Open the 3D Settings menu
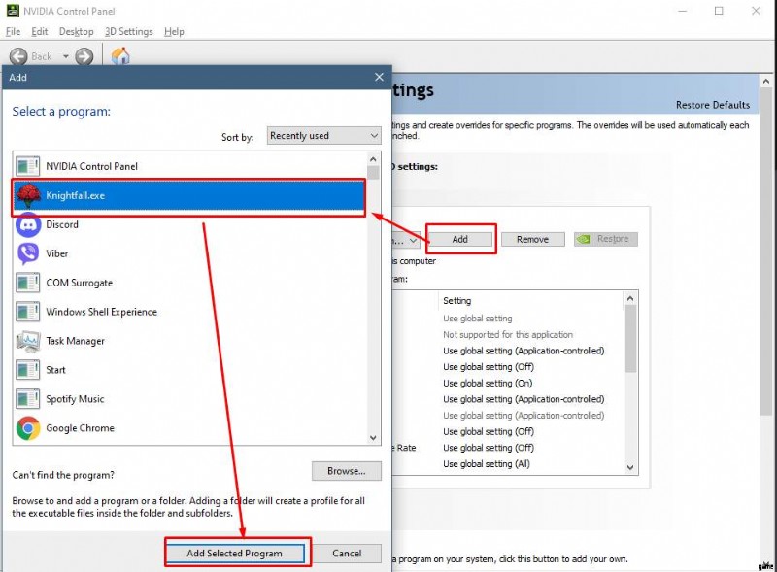Screen dimensions: 777x572 point(128,31)
